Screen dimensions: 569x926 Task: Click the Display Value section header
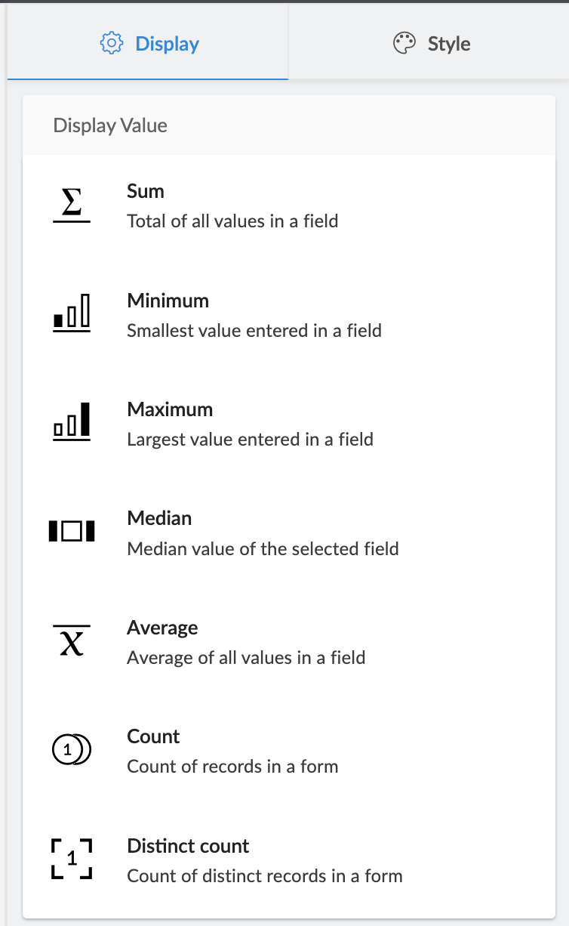tap(110, 125)
